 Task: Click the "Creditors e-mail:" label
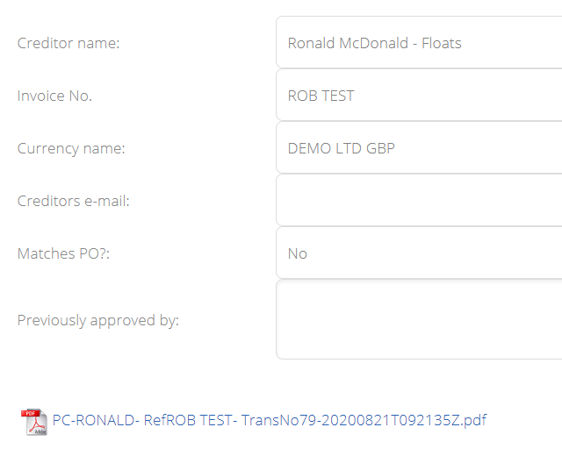coord(74,201)
